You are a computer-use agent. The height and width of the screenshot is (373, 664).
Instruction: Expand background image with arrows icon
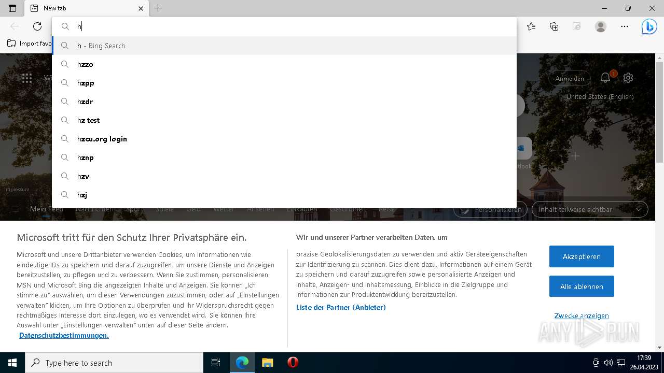tap(640, 186)
